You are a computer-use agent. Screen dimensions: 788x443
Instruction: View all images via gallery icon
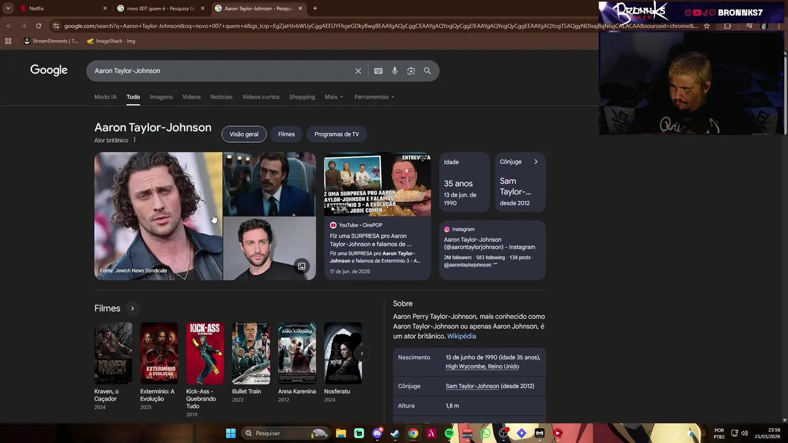(302, 266)
